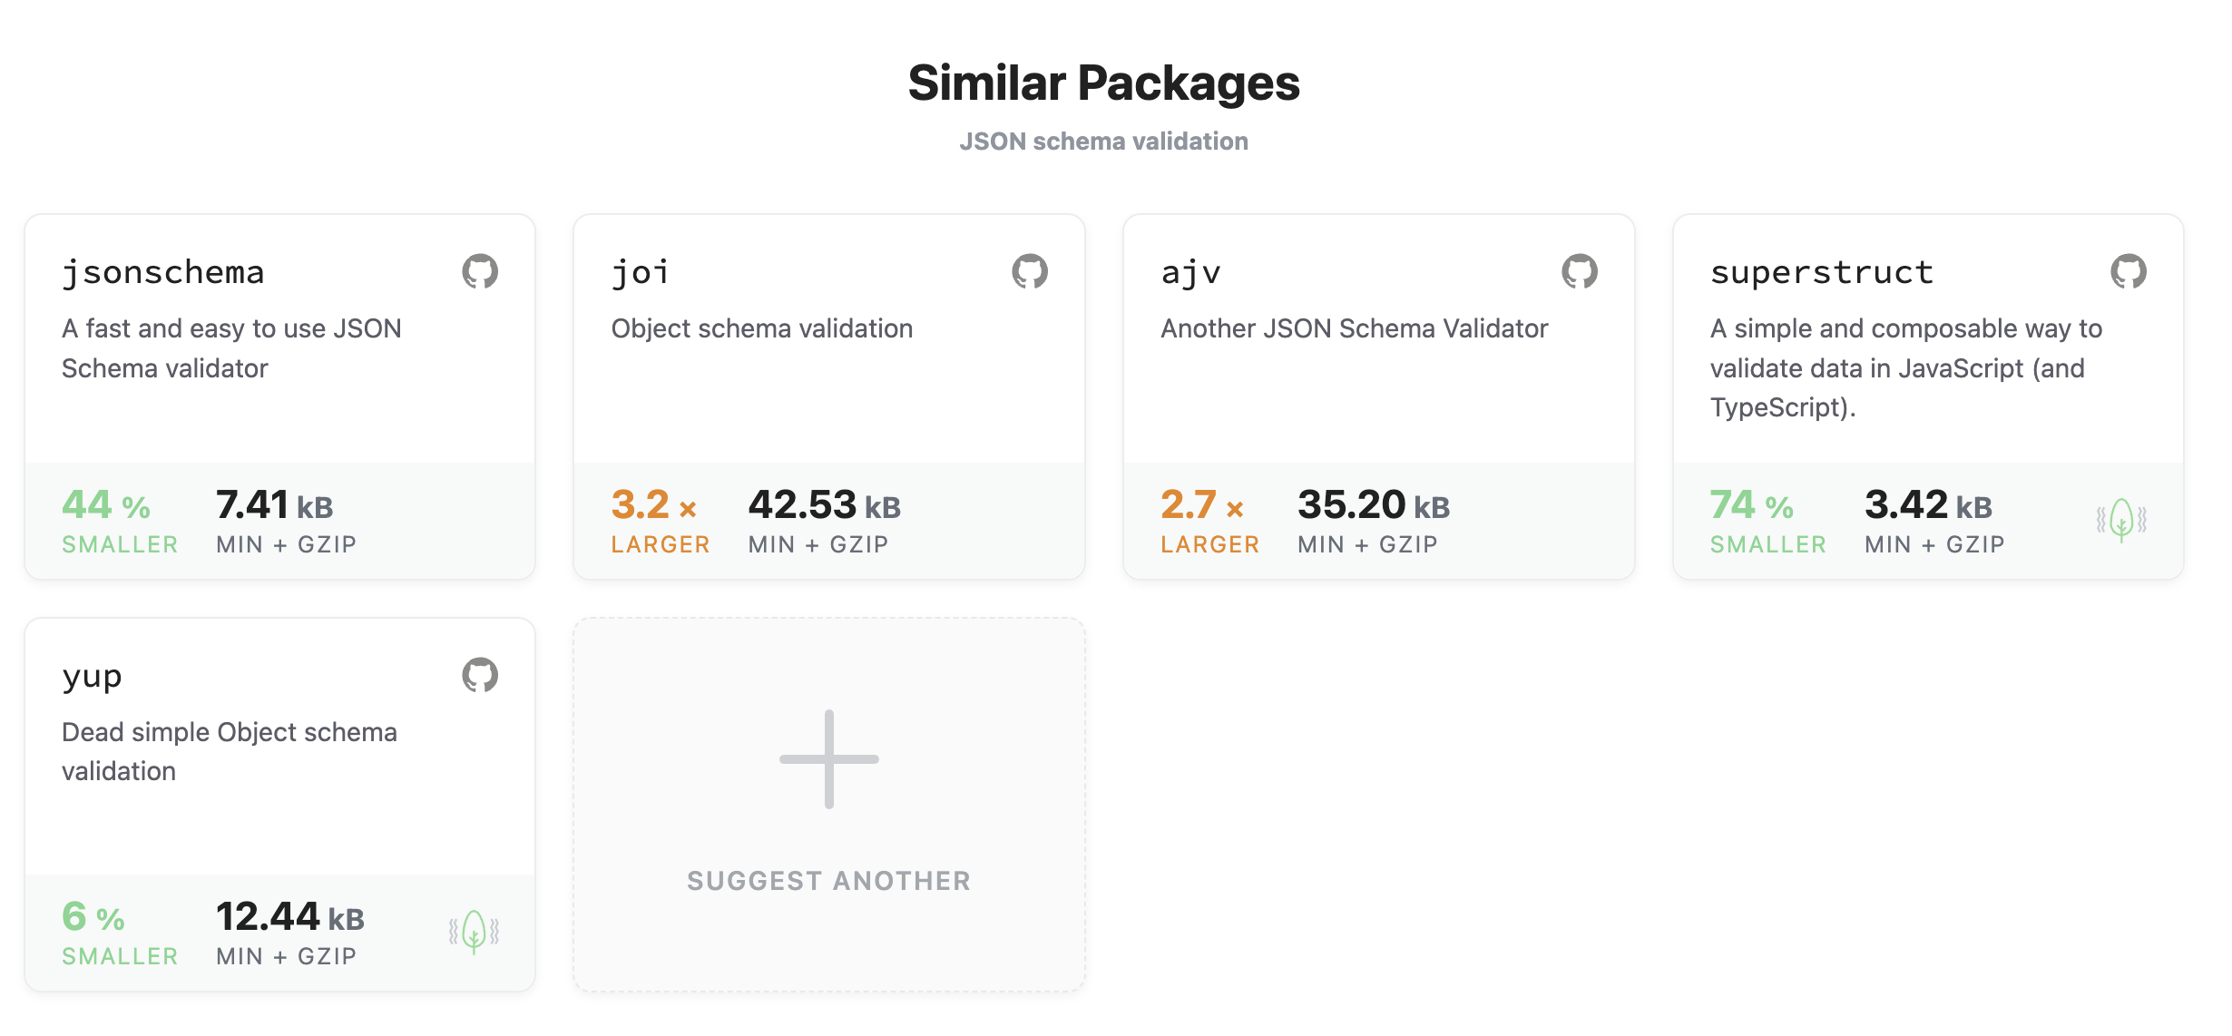Open the yup package name link

92,677
